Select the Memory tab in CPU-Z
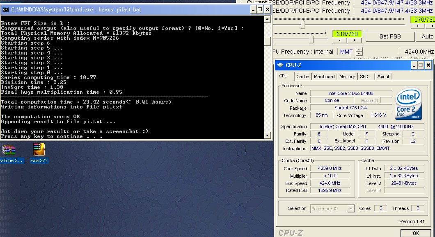This screenshot has width=435, height=237. (347, 77)
